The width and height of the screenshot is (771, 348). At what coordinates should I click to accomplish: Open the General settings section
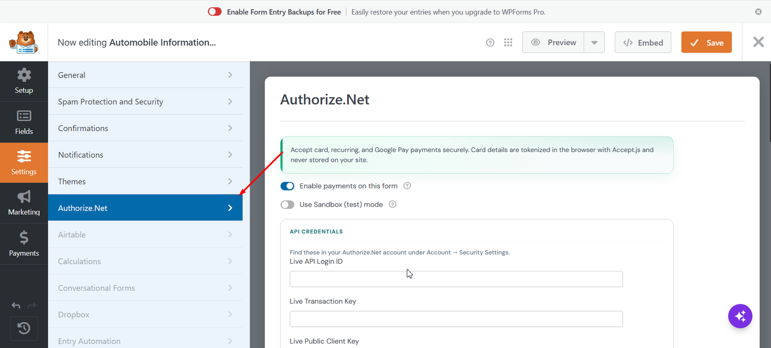click(x=145, y=75)
